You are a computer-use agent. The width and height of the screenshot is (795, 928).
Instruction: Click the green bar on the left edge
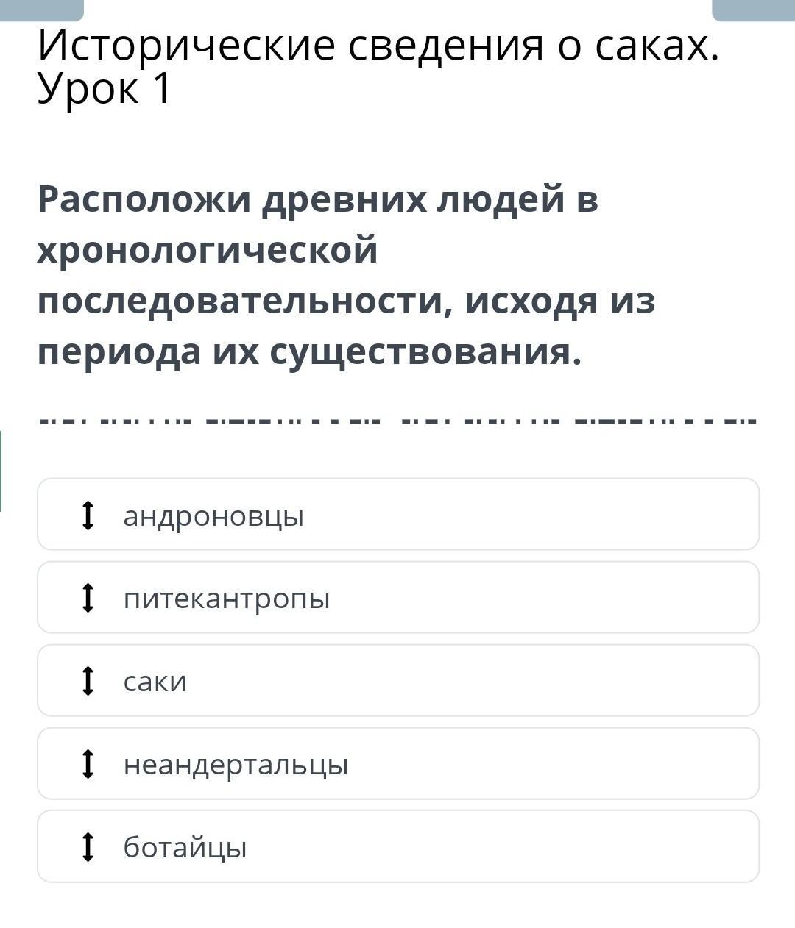1,471
